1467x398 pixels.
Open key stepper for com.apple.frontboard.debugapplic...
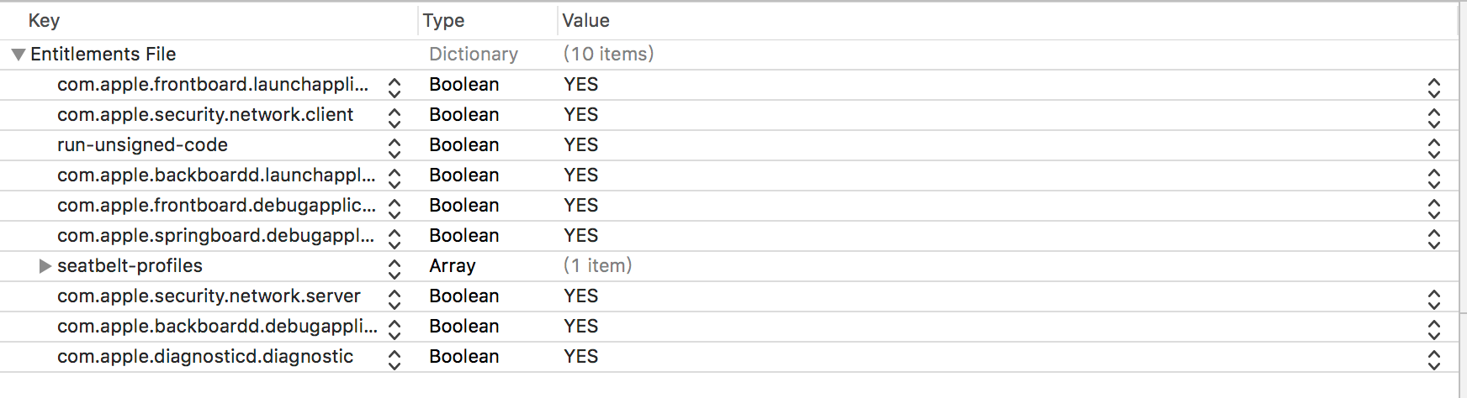(x=395, y=209)
